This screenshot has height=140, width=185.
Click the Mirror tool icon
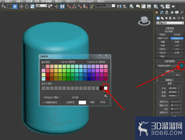tap(119, 6)
